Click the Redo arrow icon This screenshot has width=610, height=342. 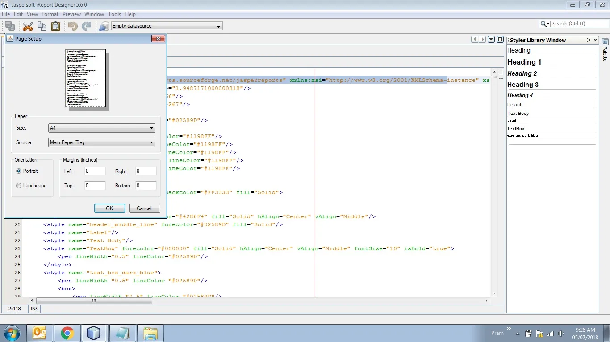point(86,26)
